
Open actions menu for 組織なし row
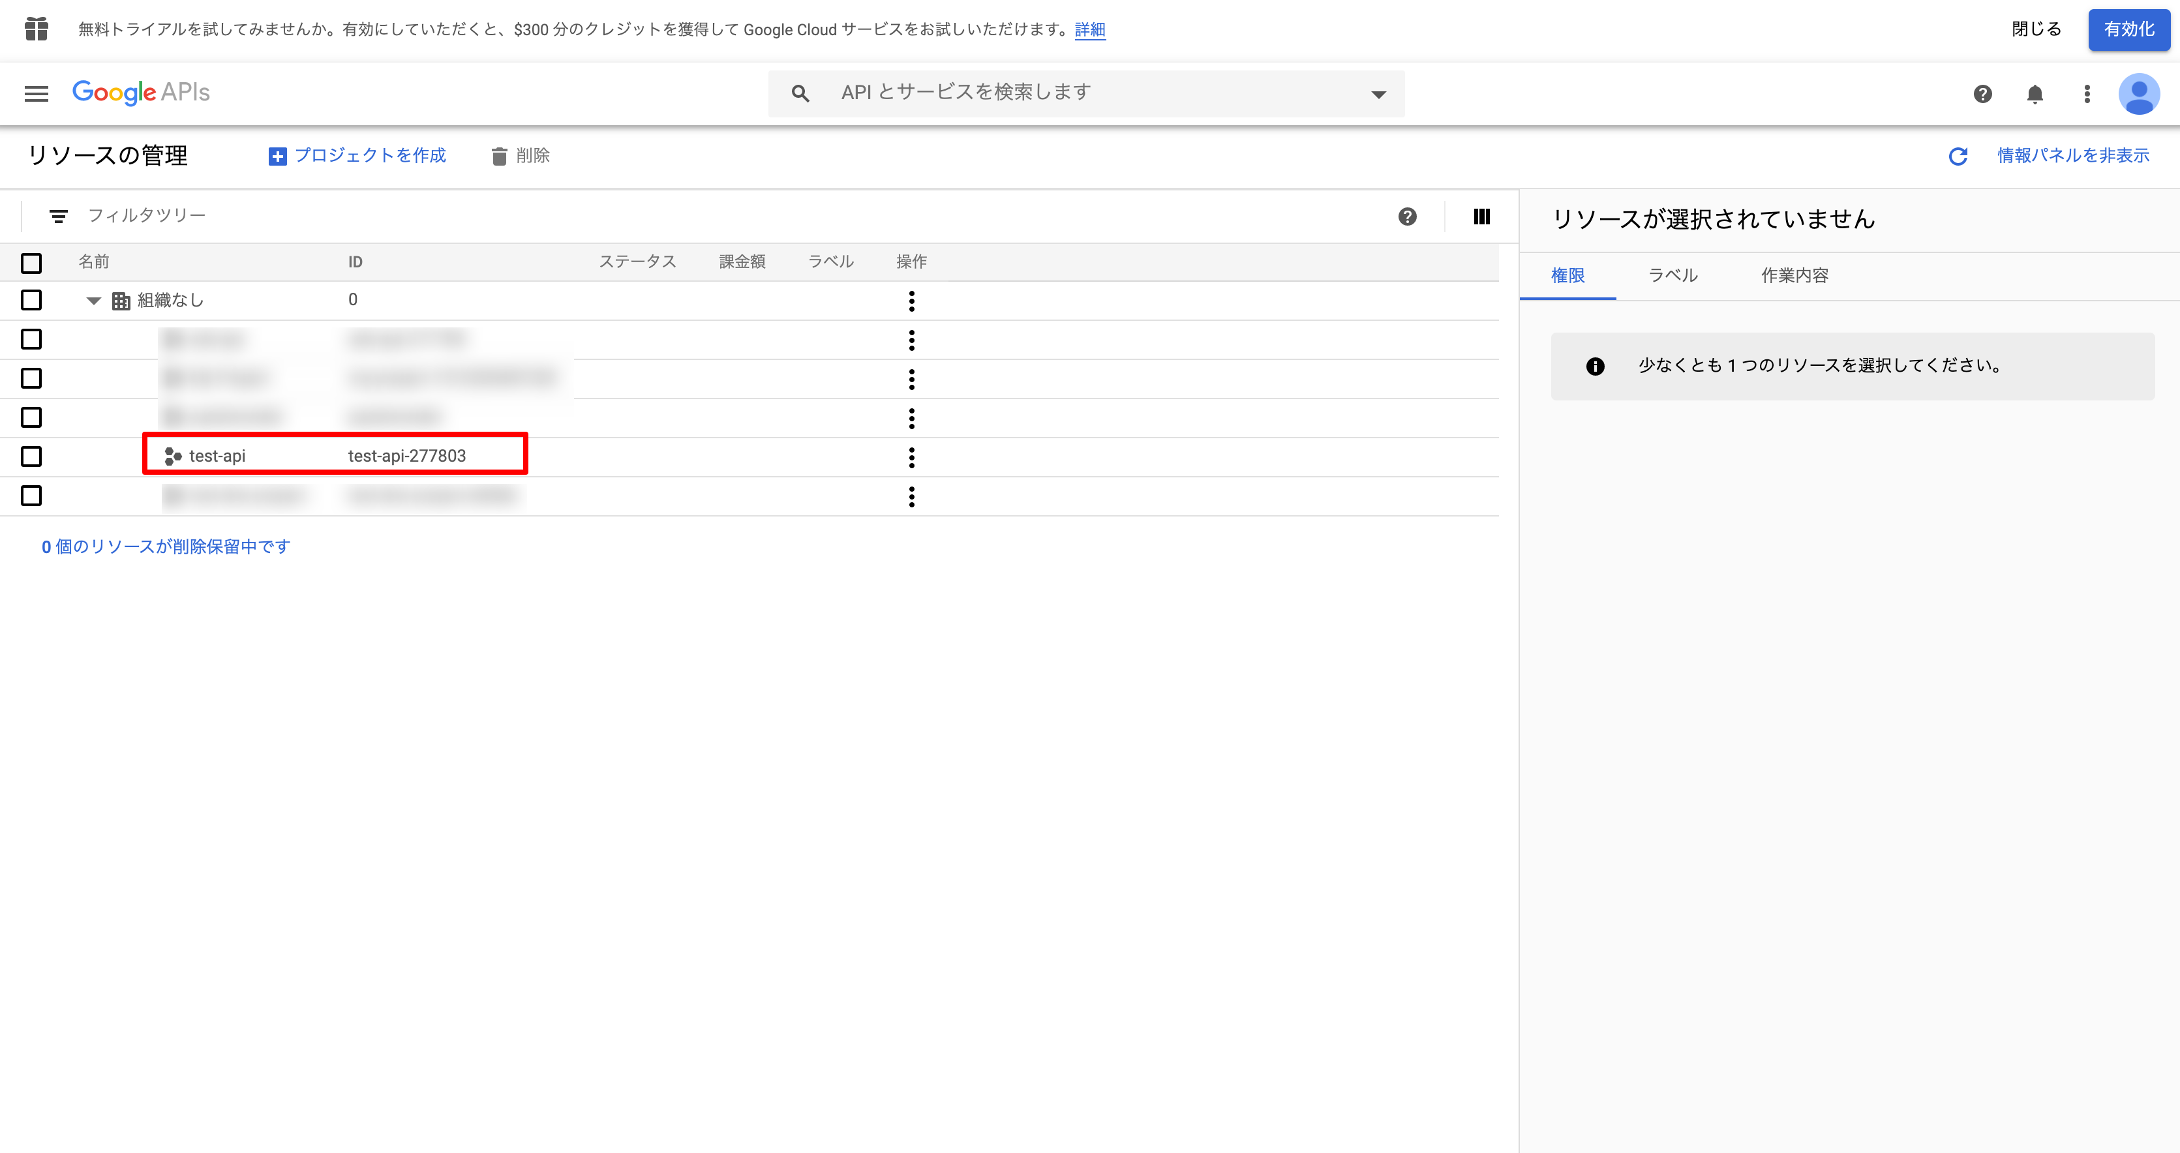coord(911,300)
